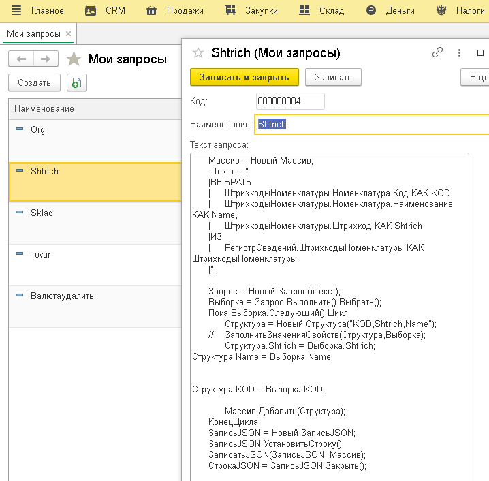Image resolution: width=489 pixels, height=481 pixels.
Task: Click the line 'Массив = Новый Массив;'
Action: pos(261,160)
